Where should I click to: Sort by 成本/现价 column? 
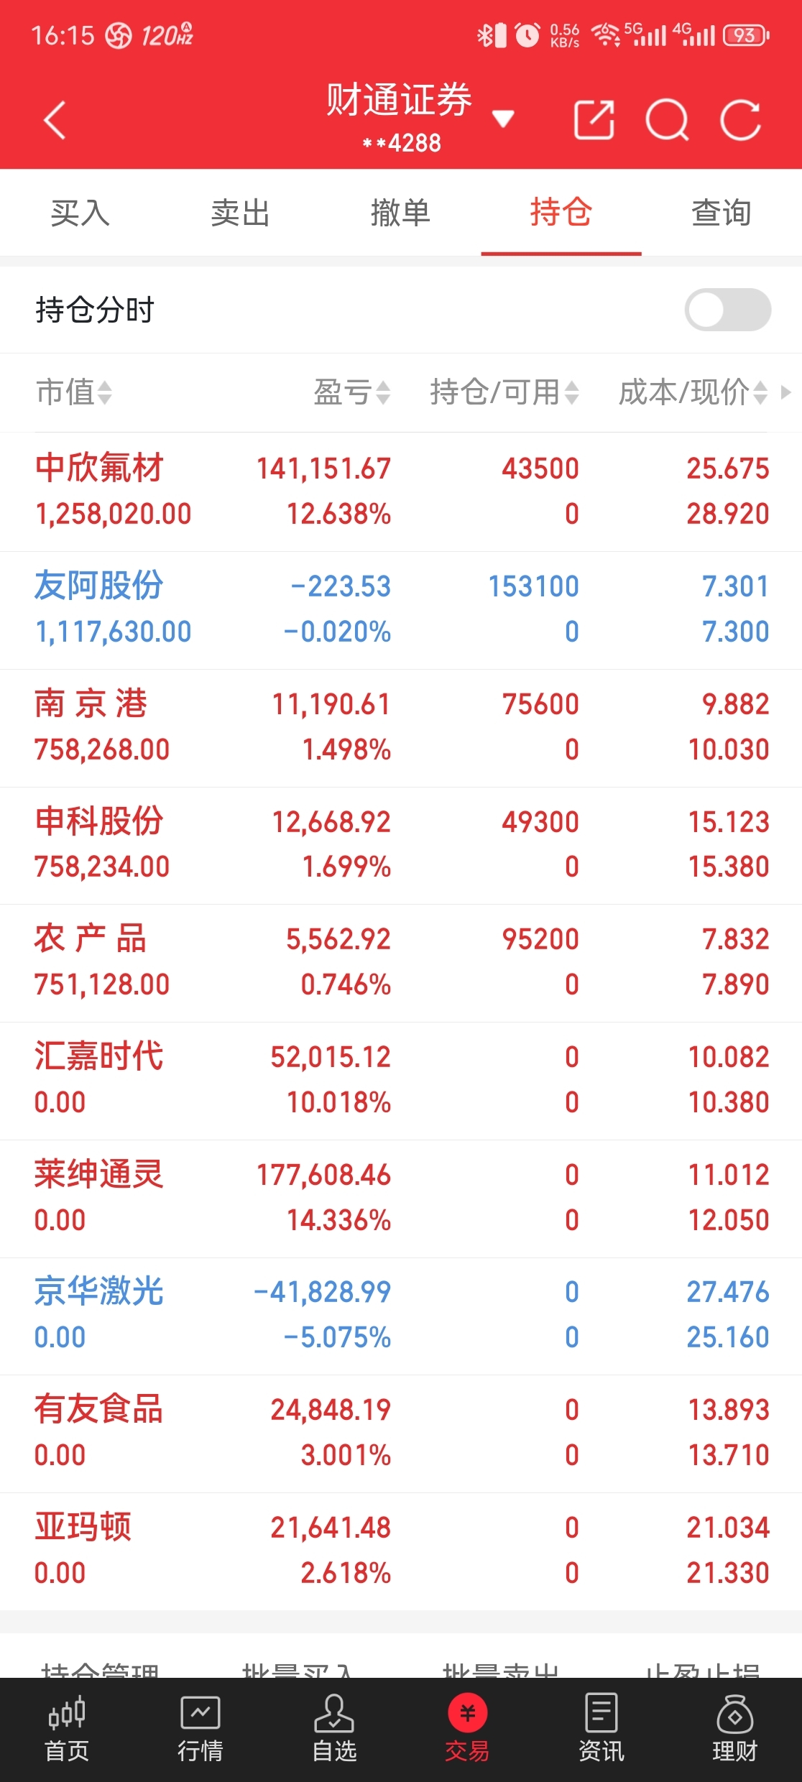[693, 392]
